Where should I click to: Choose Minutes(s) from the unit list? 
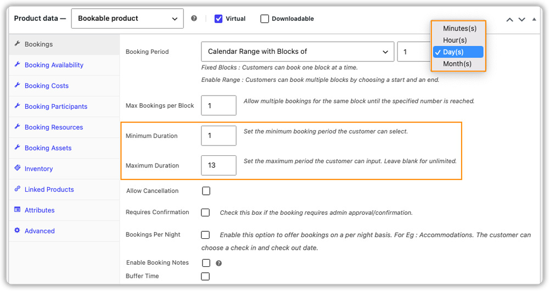[459, 29]
